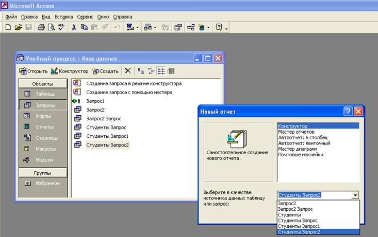This screenshot has width=378, height=237.
Task: Select Макросы in objects pane
Action: coord(43,149)
